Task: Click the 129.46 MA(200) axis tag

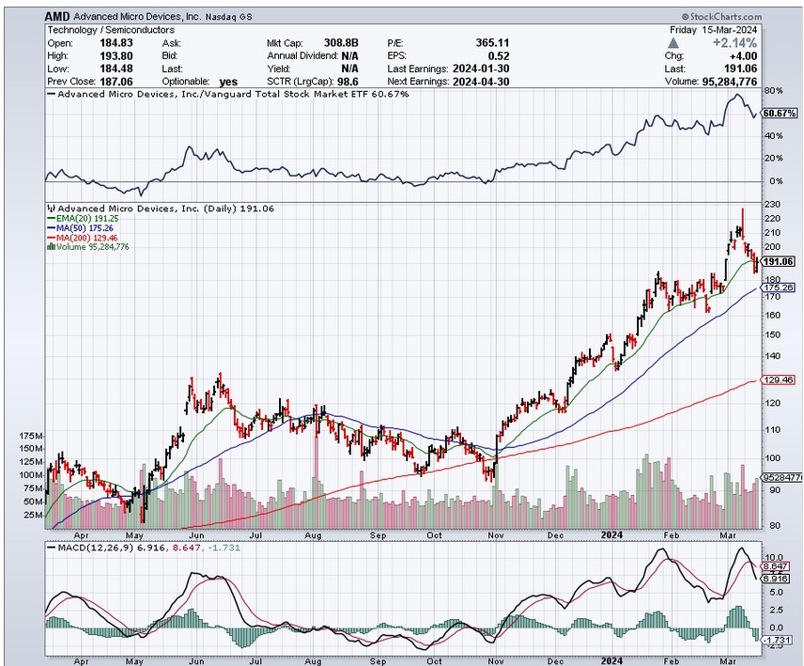Action: pyautogui.click(x=779, y=380)
